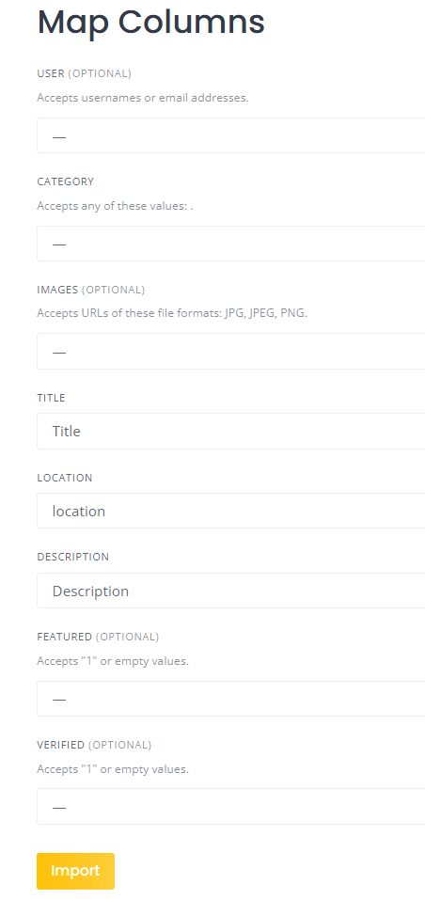Click the LOCATION field label
This screenshot has width=425, height=899.
pyautogui.click(x=65, y=478)
